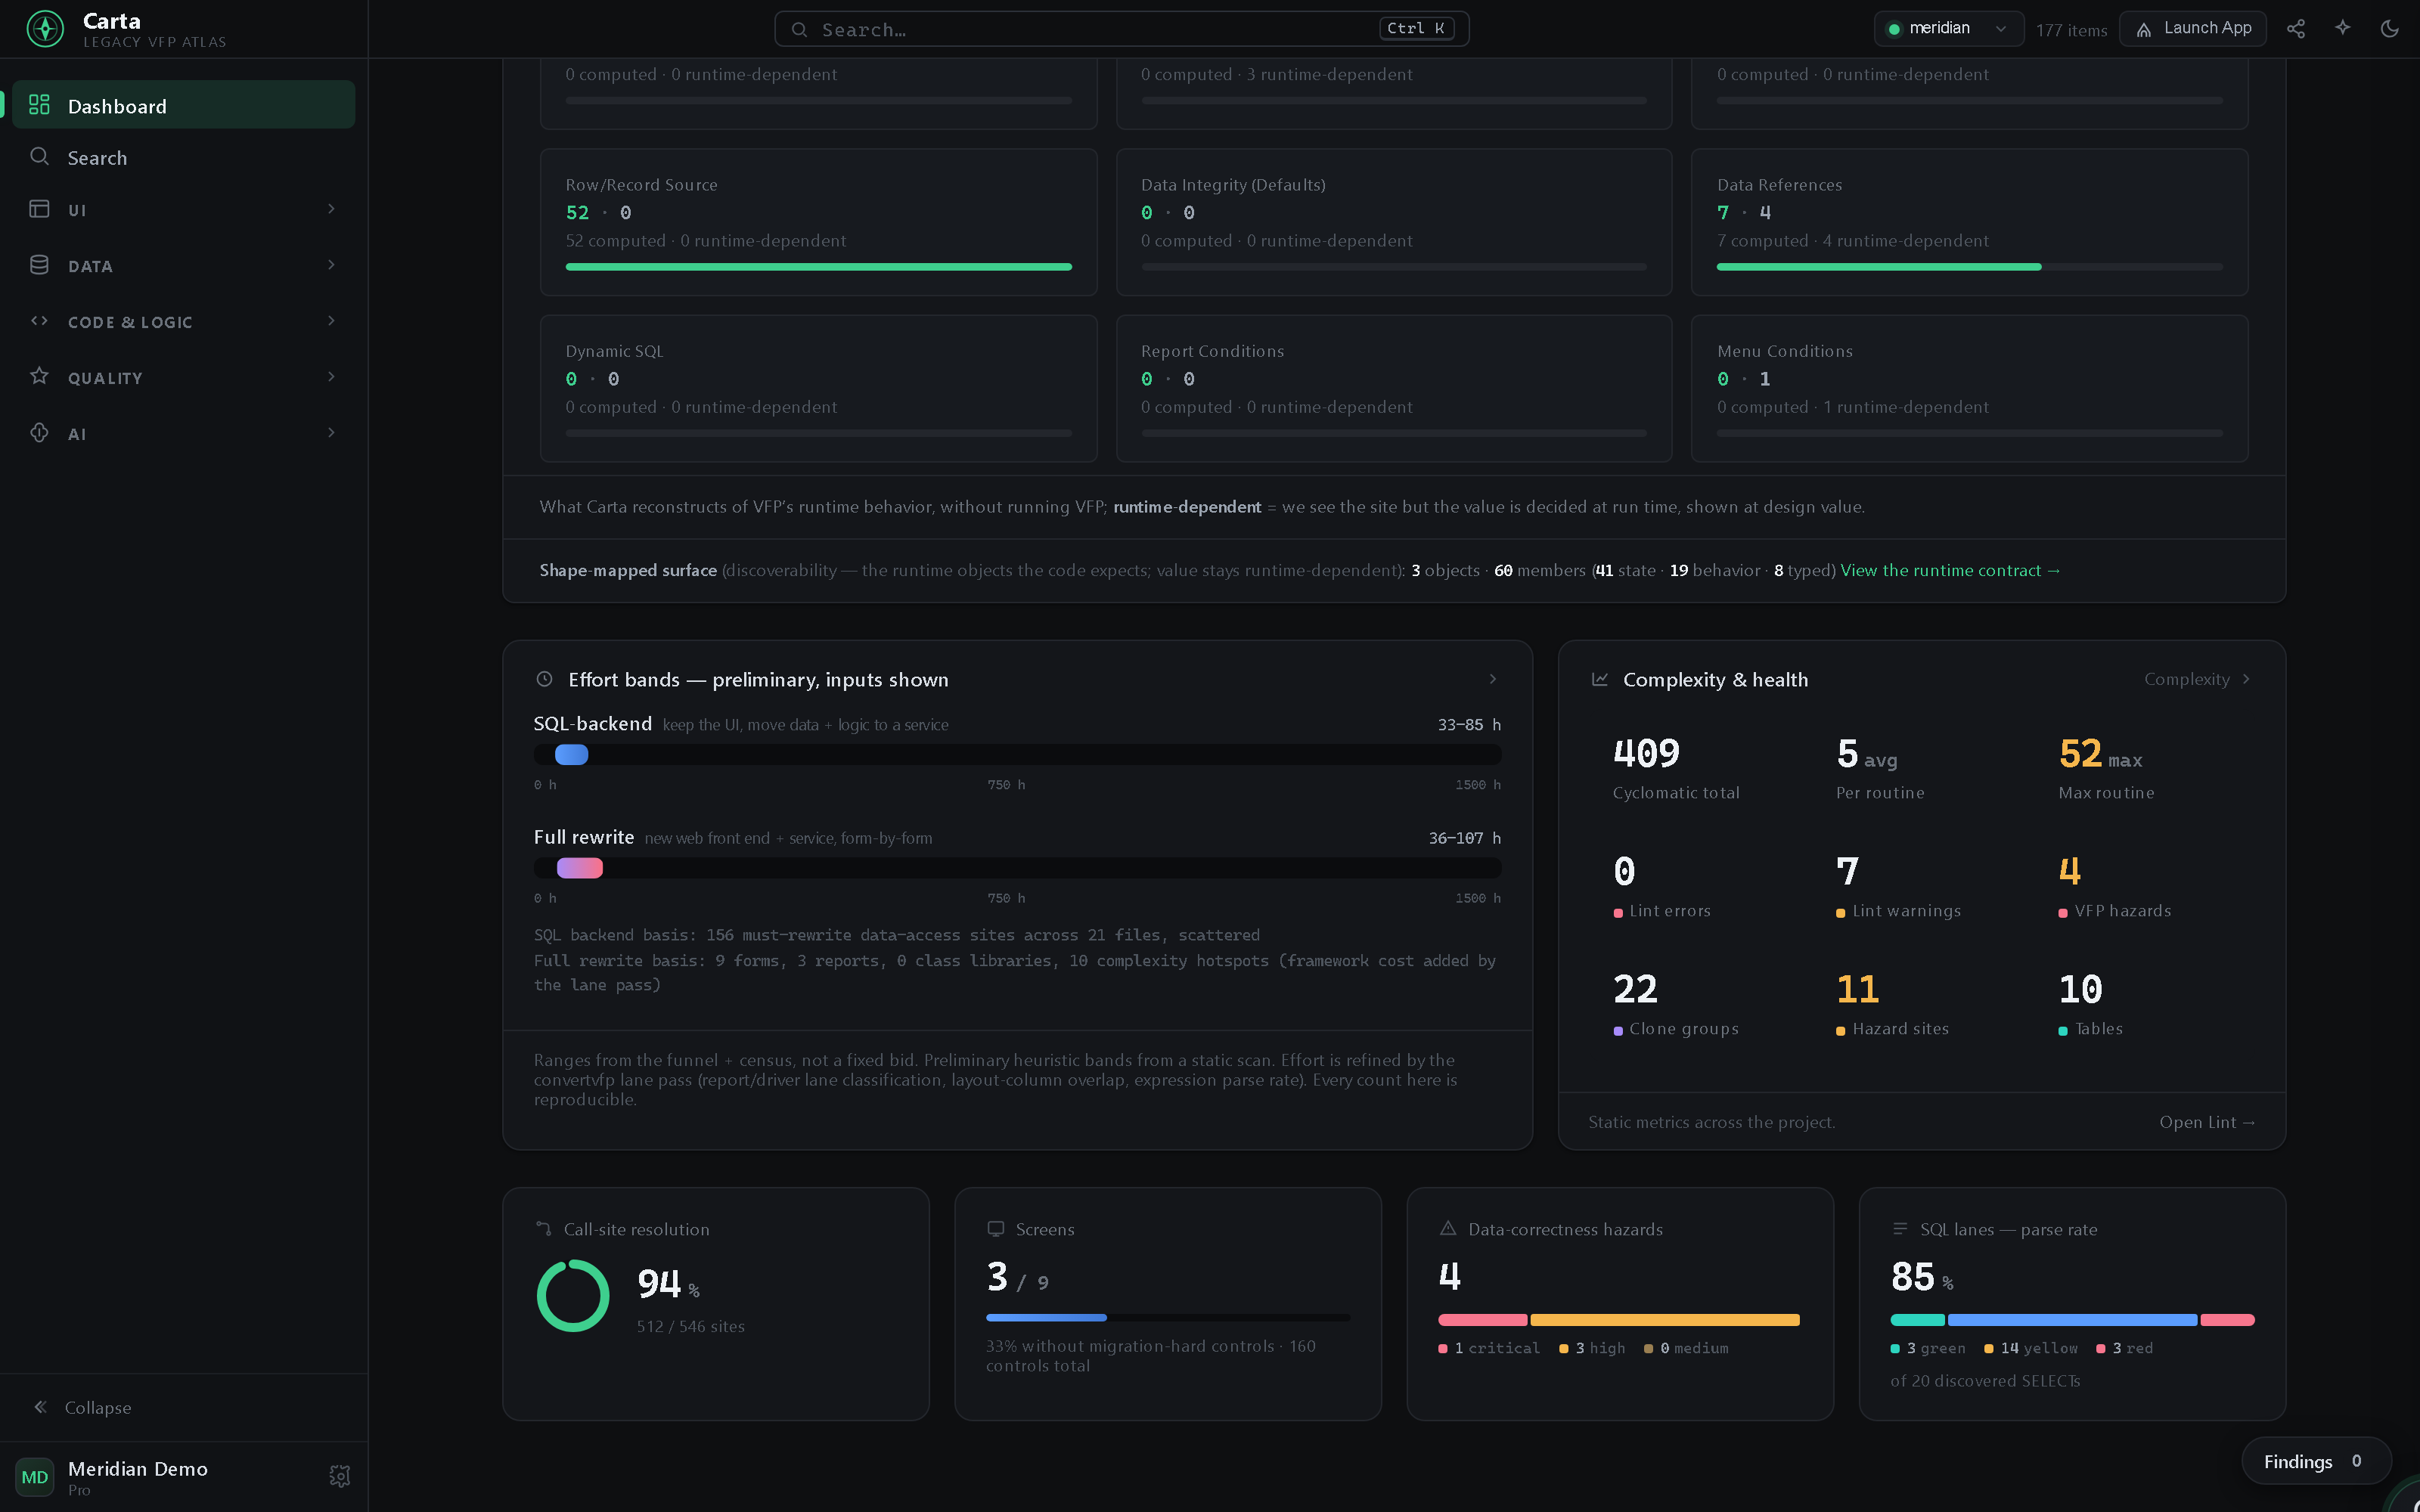The width and height of the screenshot is (2420, 1512).
Task: Select Search in the sidebar
Action: (x=183, y=157)
